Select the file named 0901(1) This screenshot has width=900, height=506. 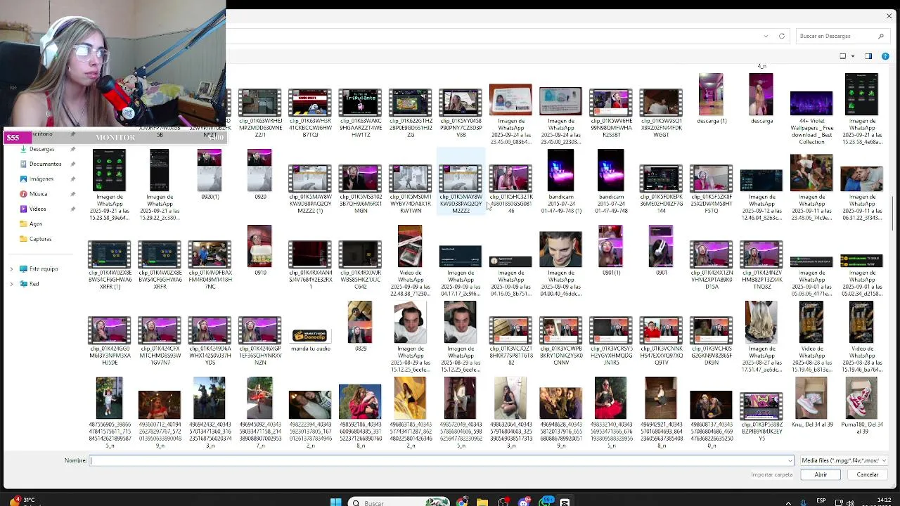tap(610, 250)
